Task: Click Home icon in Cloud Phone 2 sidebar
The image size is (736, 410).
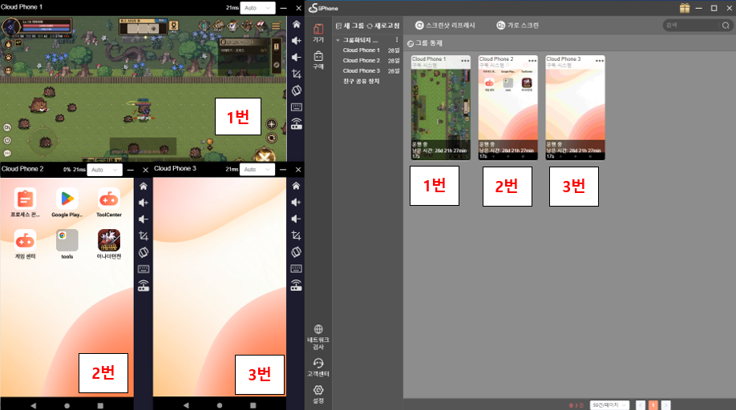Action: [x=144, y=186]
